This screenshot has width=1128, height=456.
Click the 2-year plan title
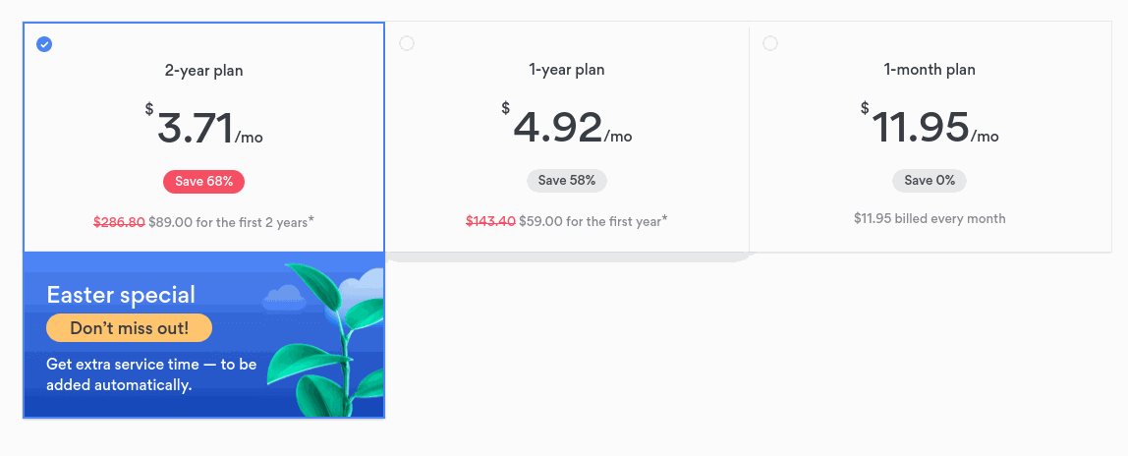click(x=203, y=71)
